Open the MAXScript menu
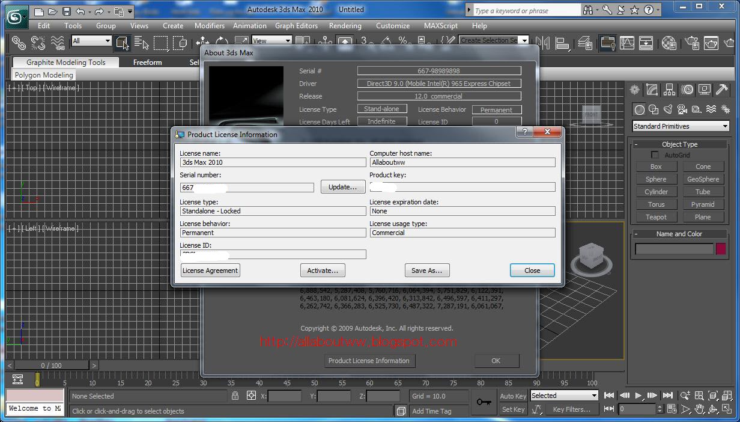Image resolution: width=740 pixels, height=422 pixels. click(x=441, y=26)
